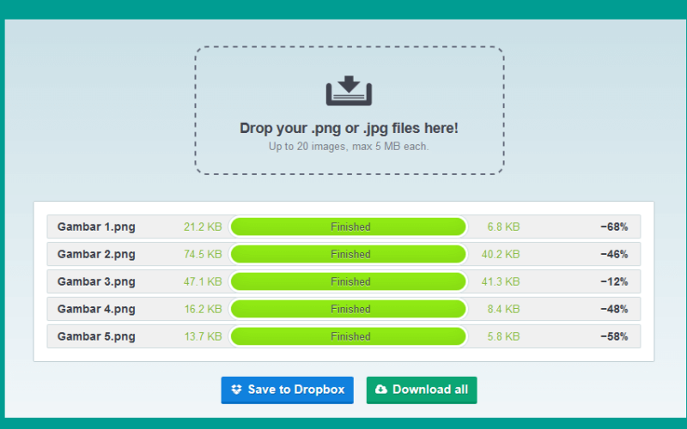
Task: Click the Finished progress bar for Gambar 2.png
Action: click(x=349, y=254)
